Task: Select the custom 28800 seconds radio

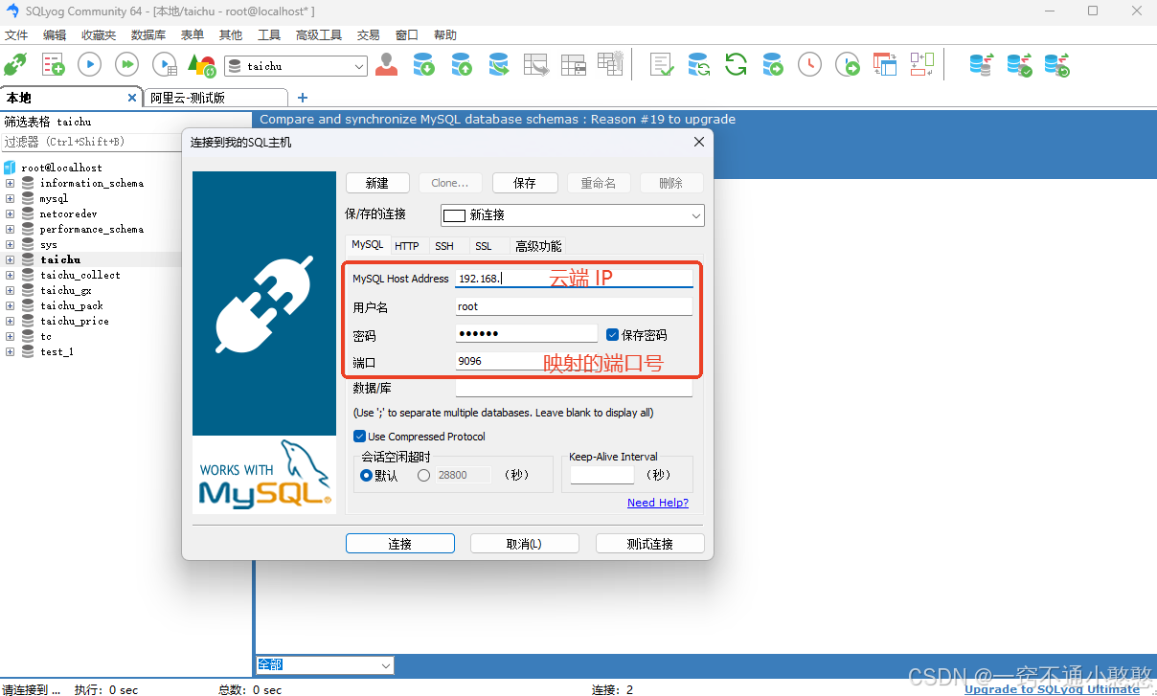Action: point(423,475)
